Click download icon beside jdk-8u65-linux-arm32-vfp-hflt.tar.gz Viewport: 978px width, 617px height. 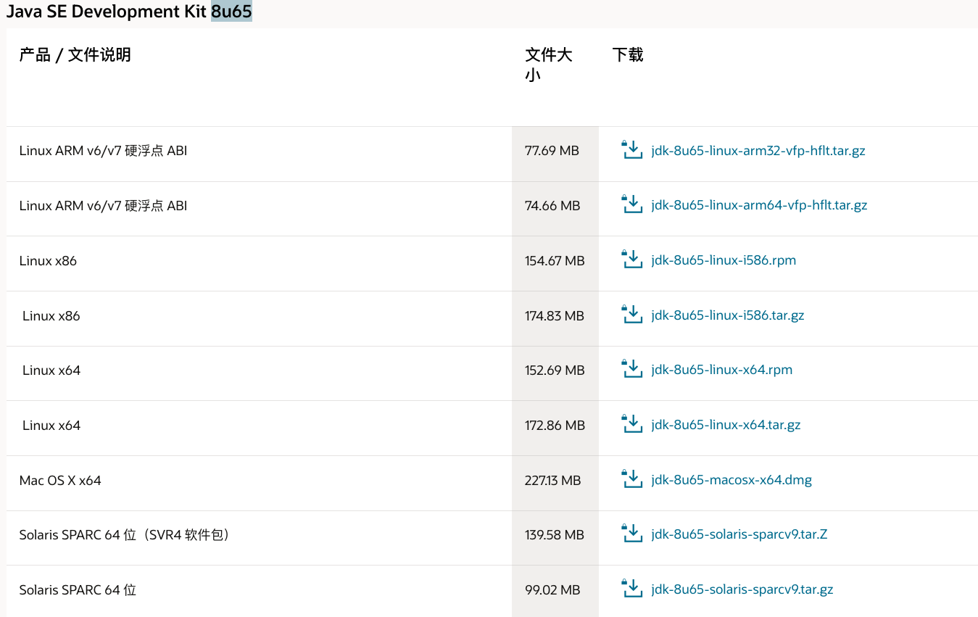pos(632,151)
